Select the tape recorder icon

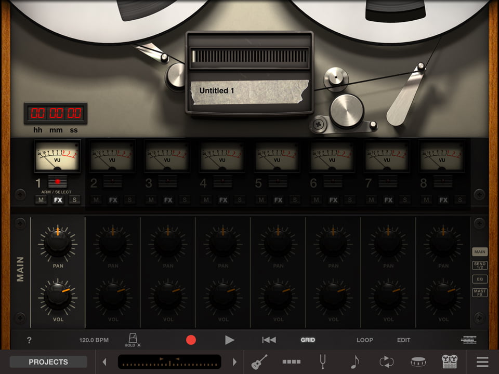[x=450, y=362]
